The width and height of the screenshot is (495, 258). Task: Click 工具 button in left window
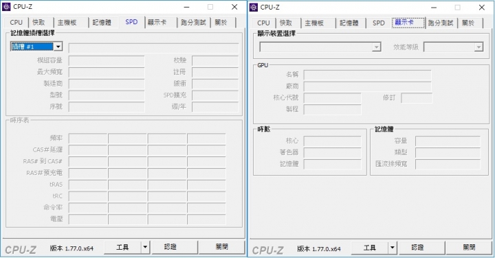coord(122,247)
